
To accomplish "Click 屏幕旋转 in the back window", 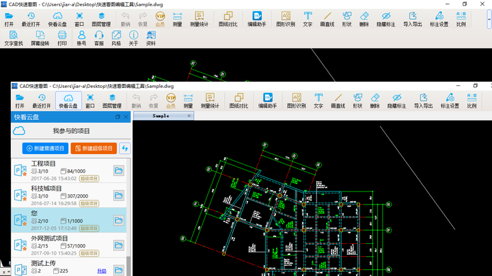I will [40, 38].
